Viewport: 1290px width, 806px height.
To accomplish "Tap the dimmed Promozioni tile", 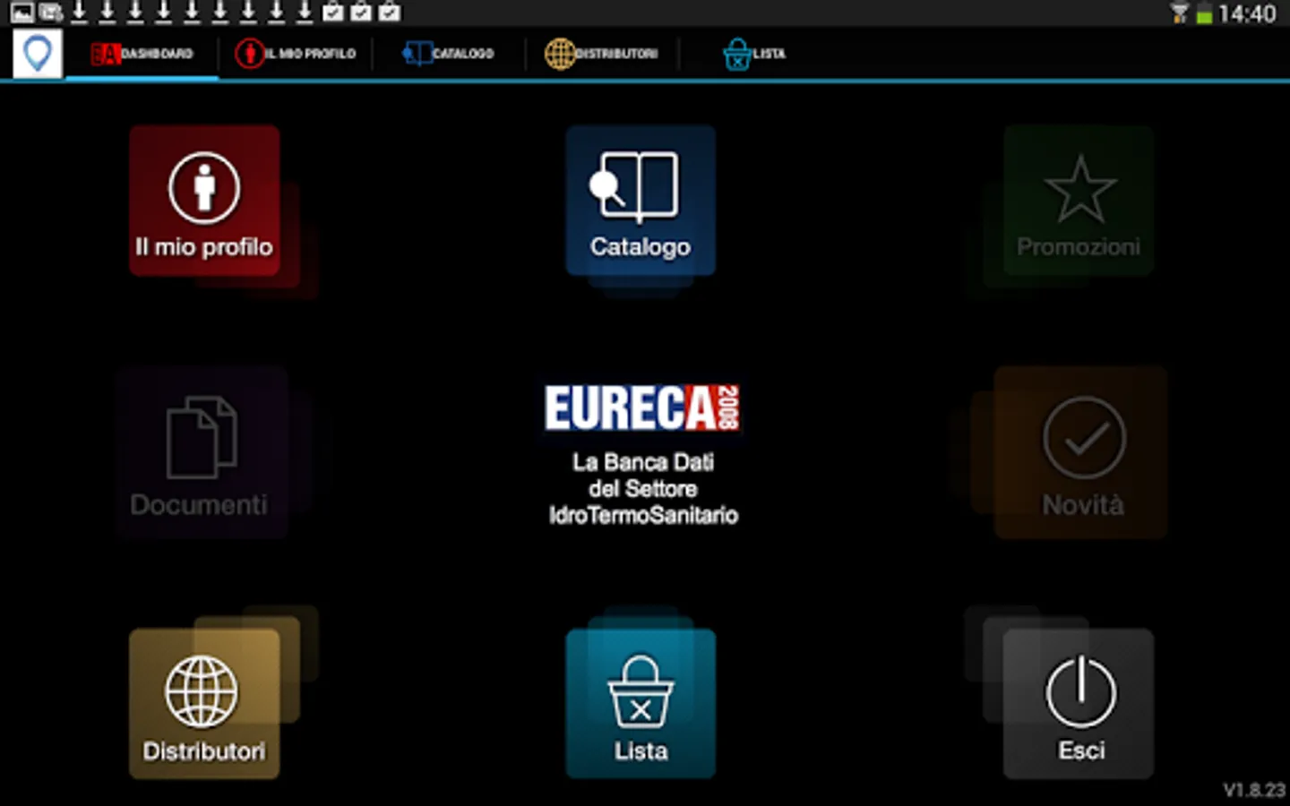I will pyautogui.click(x=1079, y=201).
